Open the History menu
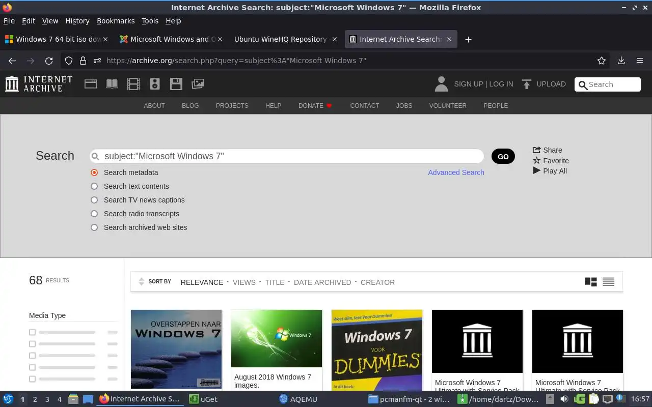Image resolution: width=652 pixels, height=407 pixels. coord(77,21)
